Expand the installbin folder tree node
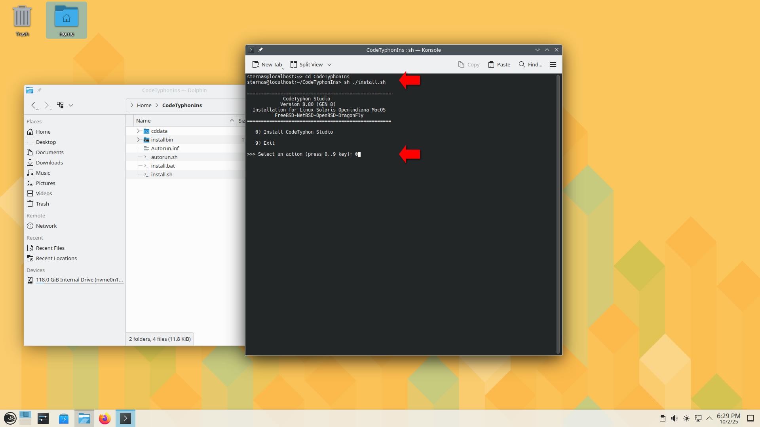The width and height of the screenshot is (760, 427). [139, 140]
